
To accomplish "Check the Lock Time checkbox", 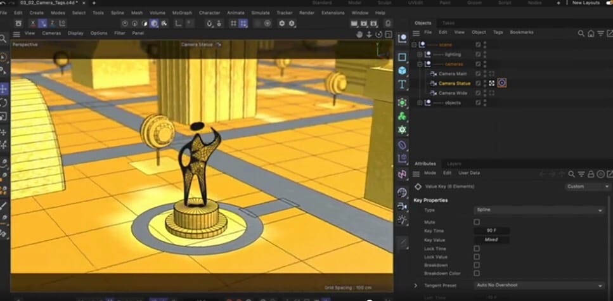I will (x=477, y=248).
